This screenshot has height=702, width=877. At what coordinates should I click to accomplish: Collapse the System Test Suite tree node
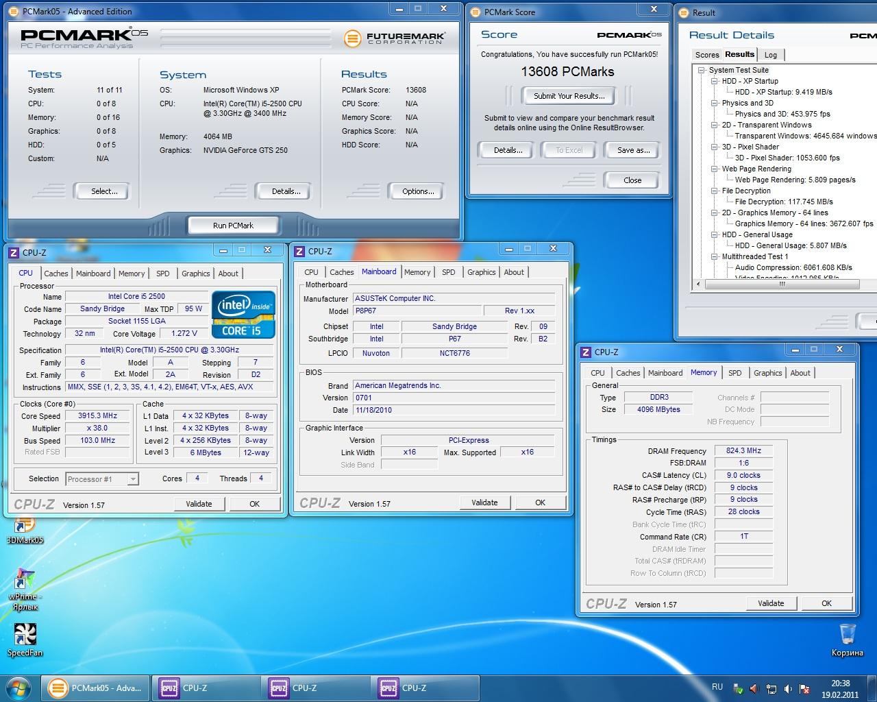coord(702,70)
